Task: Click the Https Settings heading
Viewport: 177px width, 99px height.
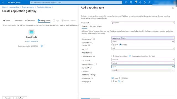Action: click(x=87, y=53)
